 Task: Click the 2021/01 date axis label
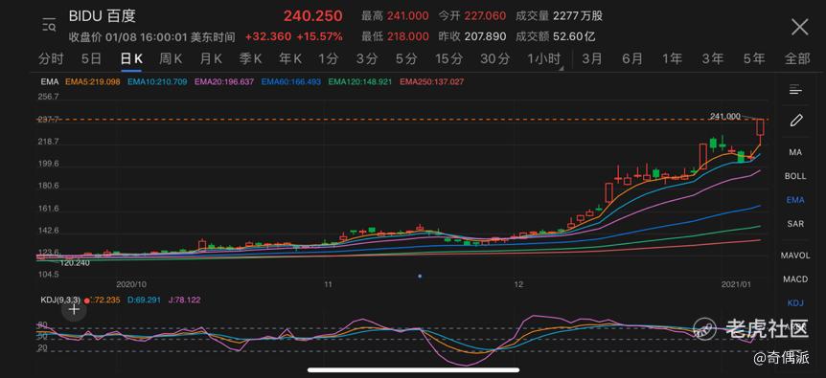click(737, 284)
